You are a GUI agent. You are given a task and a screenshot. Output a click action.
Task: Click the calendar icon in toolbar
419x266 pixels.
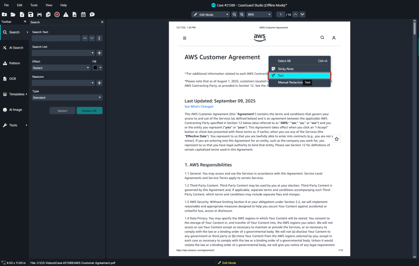tap(83, 14)
